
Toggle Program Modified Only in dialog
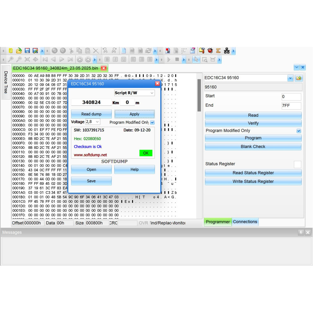[152, 122]
